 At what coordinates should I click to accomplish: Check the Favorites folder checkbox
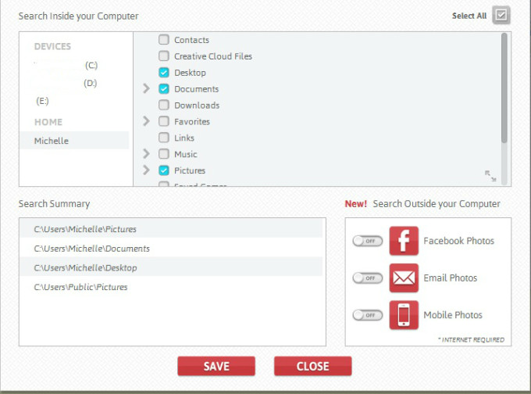(164, 121)
